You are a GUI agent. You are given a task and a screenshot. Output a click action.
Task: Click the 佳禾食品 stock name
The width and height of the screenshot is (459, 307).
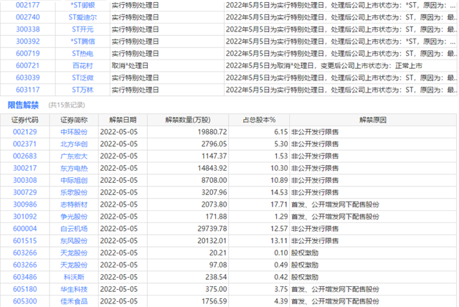pyautogui.click(x=74, y=301)
